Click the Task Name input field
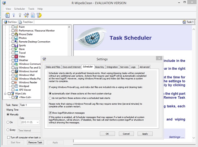This screenshot has height=147, width=198. coord(30,105)
